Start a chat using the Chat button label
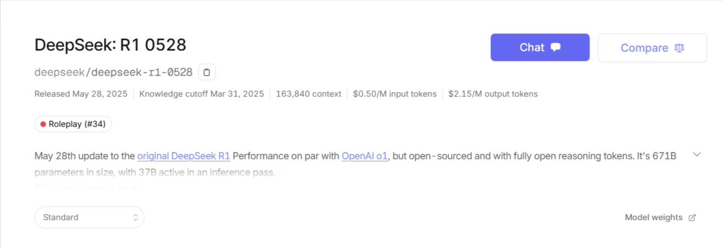This screenshot has height=248, width=723. (532, 47)
